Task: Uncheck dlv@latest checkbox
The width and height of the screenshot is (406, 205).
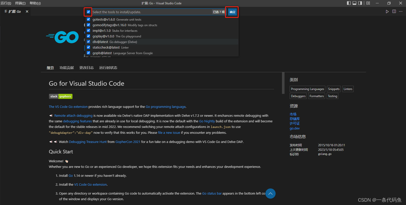Action: [88, 42]
